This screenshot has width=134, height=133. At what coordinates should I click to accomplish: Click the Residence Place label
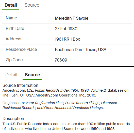[x=21, y=49]
